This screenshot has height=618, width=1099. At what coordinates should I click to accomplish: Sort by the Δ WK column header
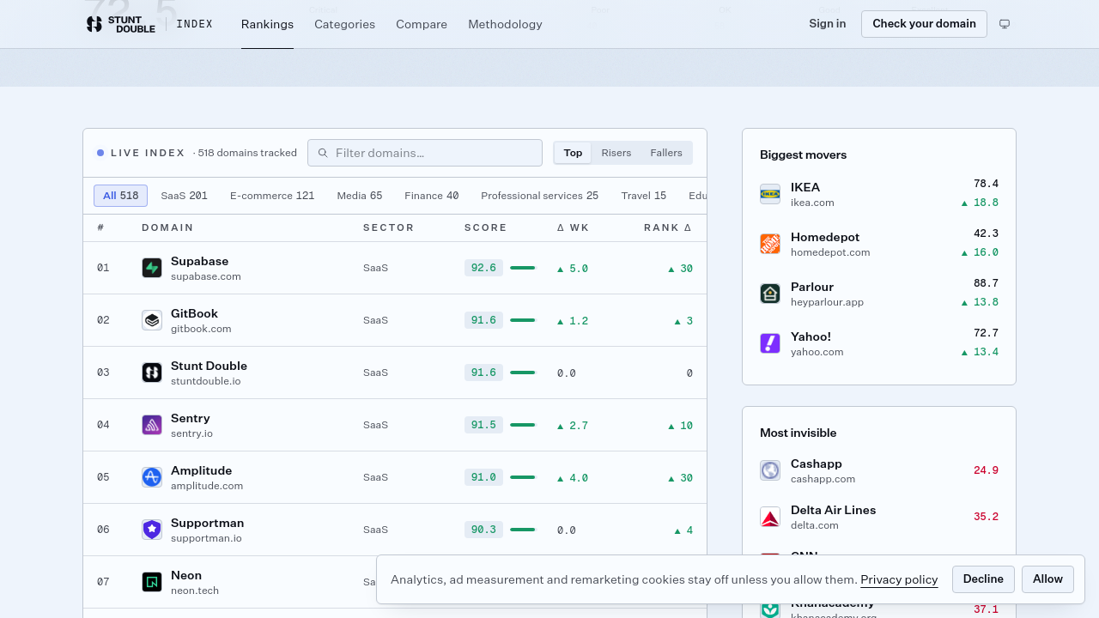[574, 227]
